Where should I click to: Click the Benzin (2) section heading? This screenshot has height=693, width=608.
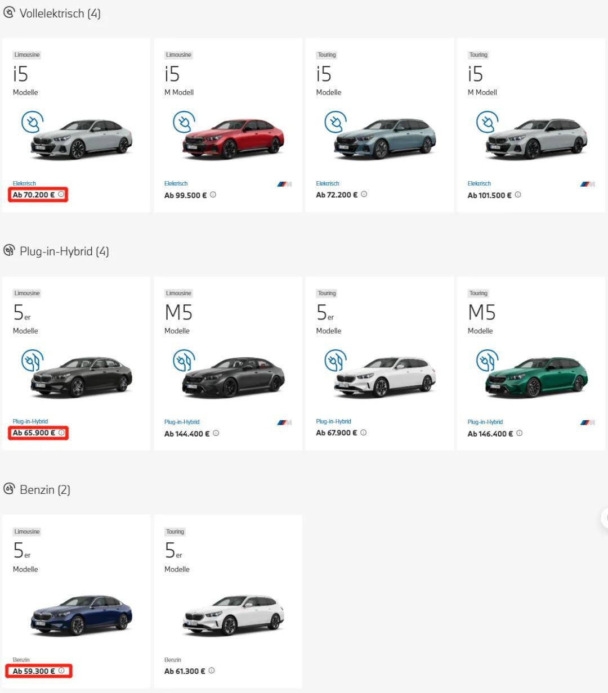point(44,490)
